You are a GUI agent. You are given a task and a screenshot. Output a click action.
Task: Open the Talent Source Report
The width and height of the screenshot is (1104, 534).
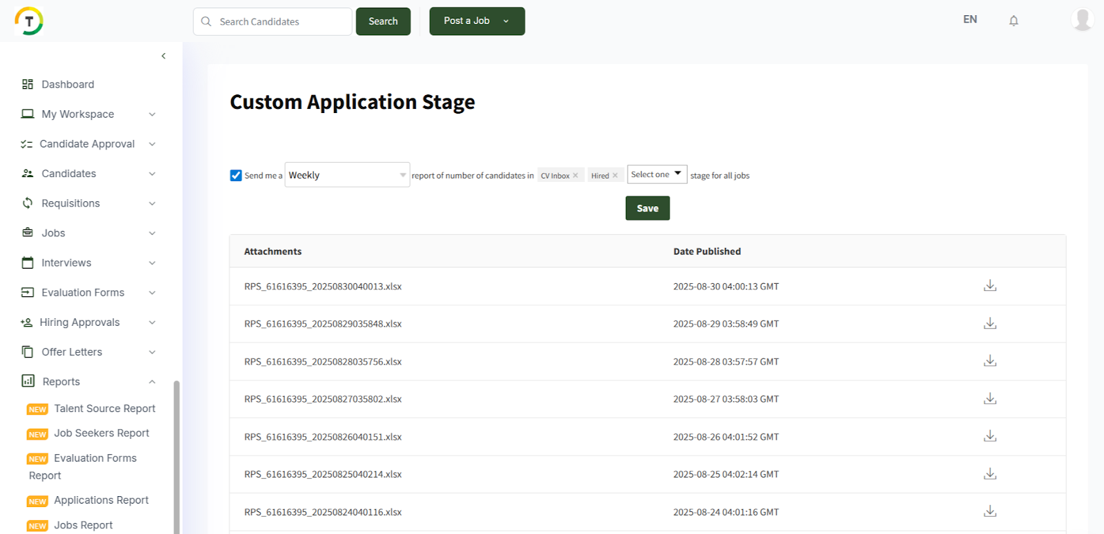tap(104, 409)
